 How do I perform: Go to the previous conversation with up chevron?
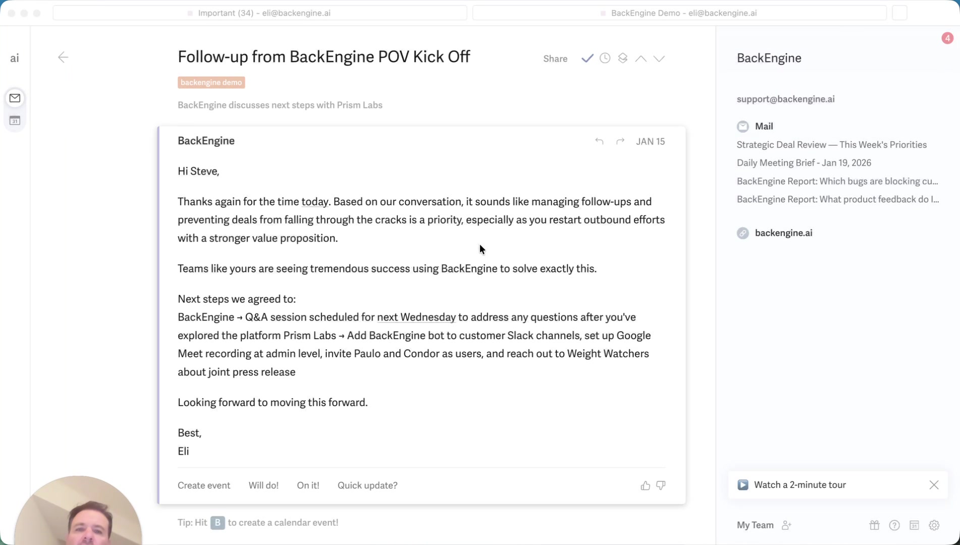click(x=641, y=59)
